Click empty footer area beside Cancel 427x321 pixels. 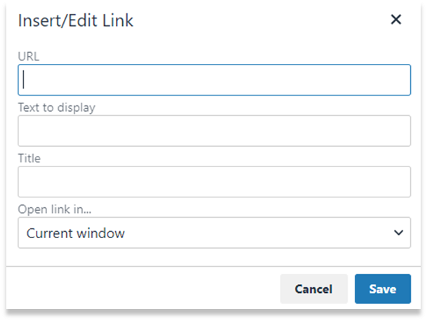tap(143, 288)
